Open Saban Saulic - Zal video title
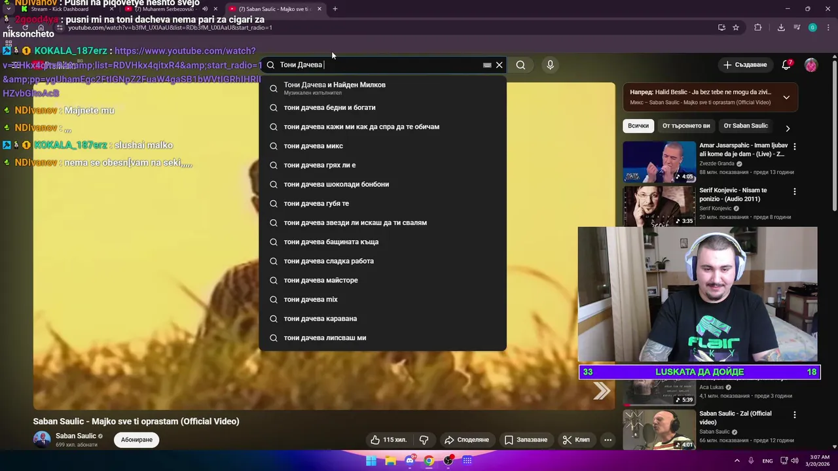838x471 pixels. (x=735, y=417)
